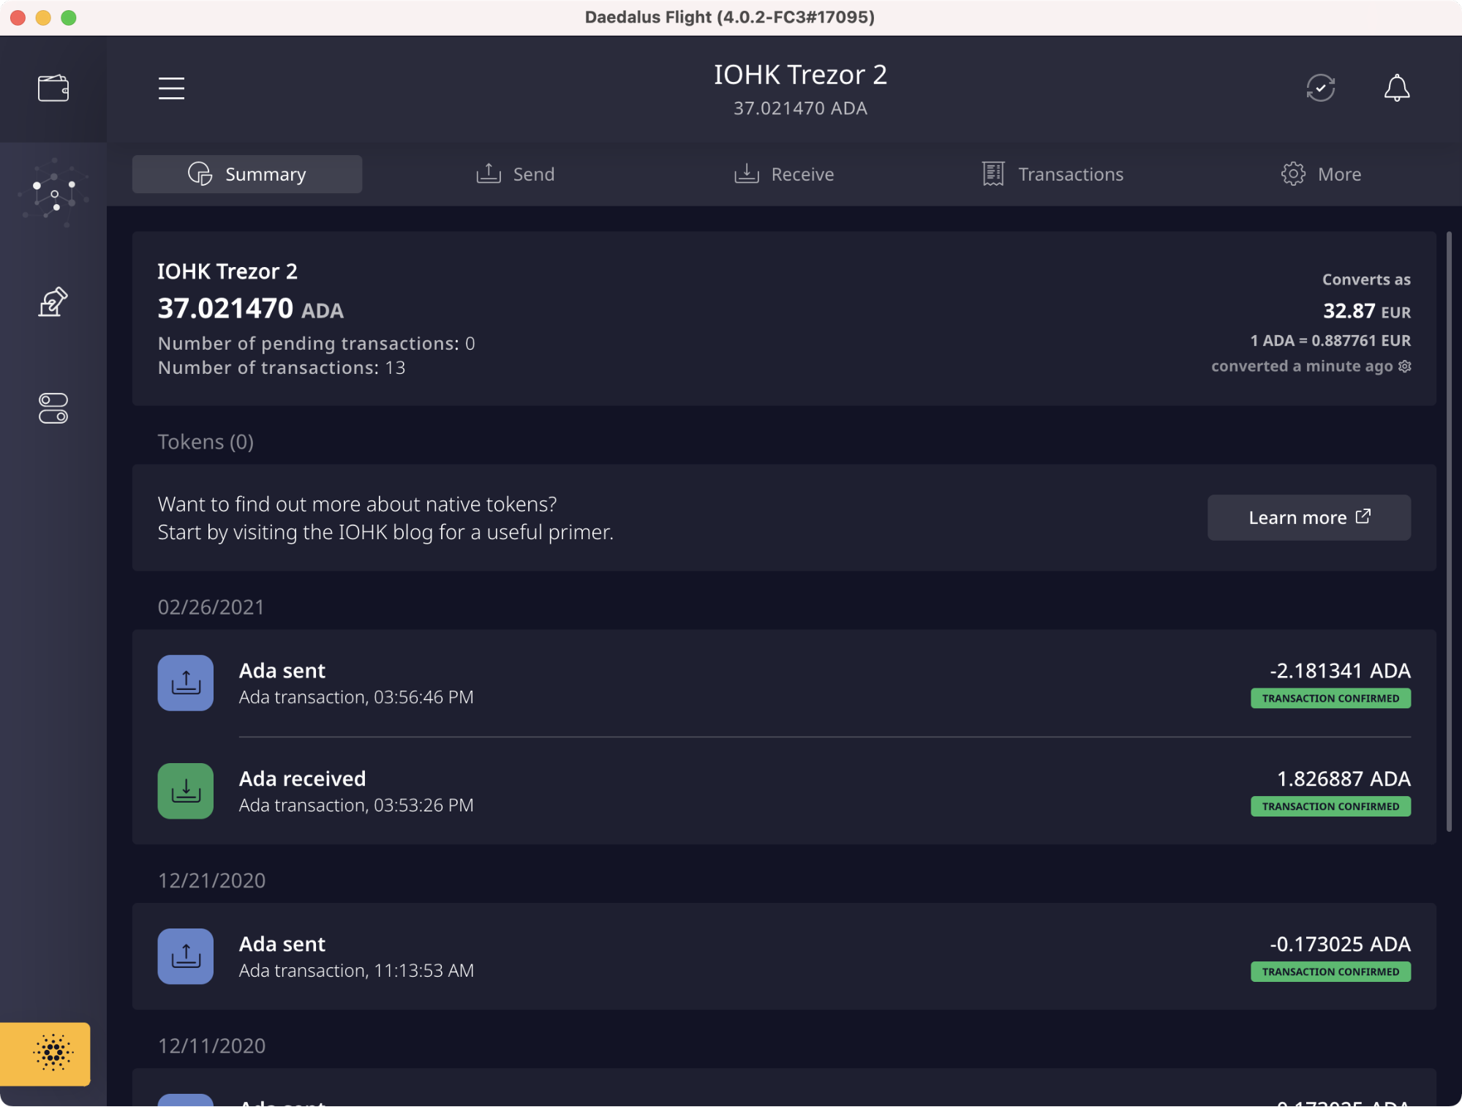
Task: Open the hamburger wallet list menu
Action: click(171, 89)
